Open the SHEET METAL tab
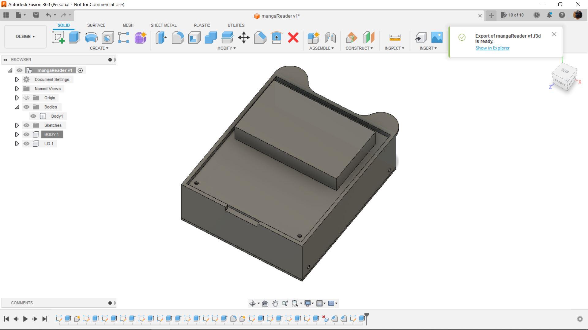588x330 pixels. (x=164, y=25)
